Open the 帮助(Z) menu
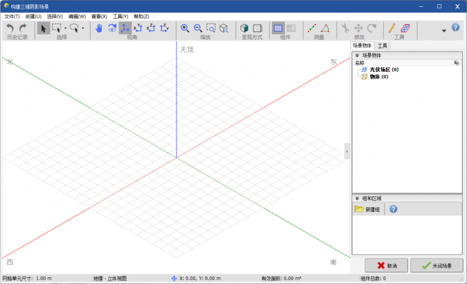Viewport: 467px width, 284px height. click(x=141, y=16)
